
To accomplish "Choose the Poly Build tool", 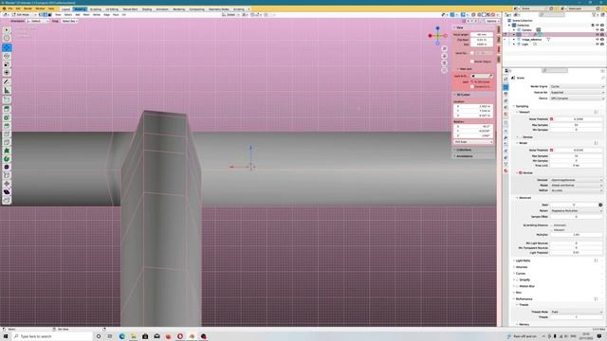I will tap(7, 151).
